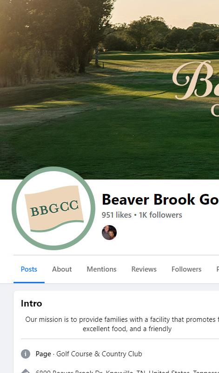
Task: Select the Mentions tab
Action: (101, 269)
